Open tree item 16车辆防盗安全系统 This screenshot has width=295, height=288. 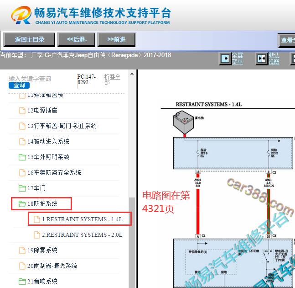[x=54, y=172]
